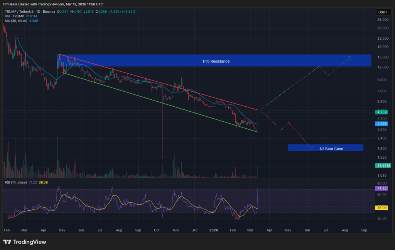Click the blue 3.346 MA price label
The image size is (395, 250).
pos(383,124)
